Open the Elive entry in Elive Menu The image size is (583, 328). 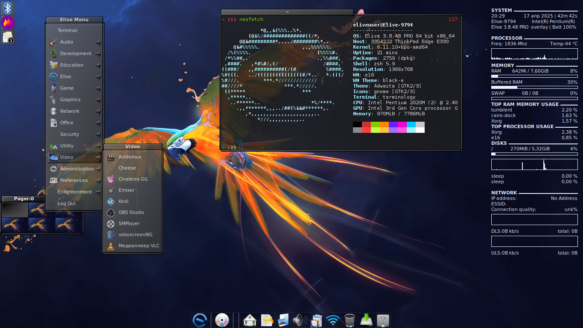pos(75,76)
